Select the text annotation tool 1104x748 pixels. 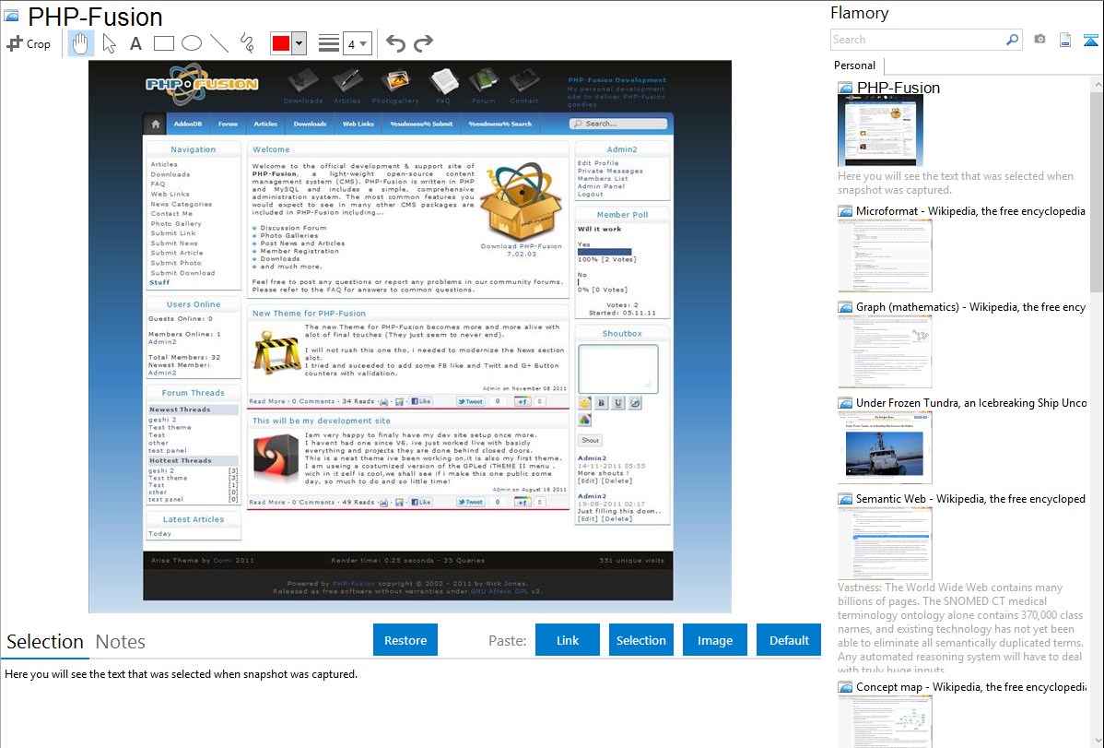(135, 43)
